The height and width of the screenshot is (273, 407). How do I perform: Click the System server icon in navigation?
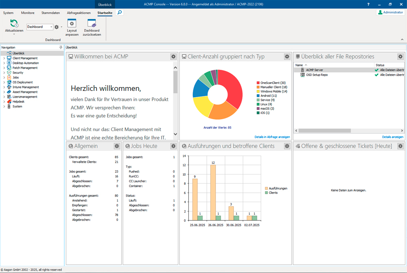pos(9,107)
